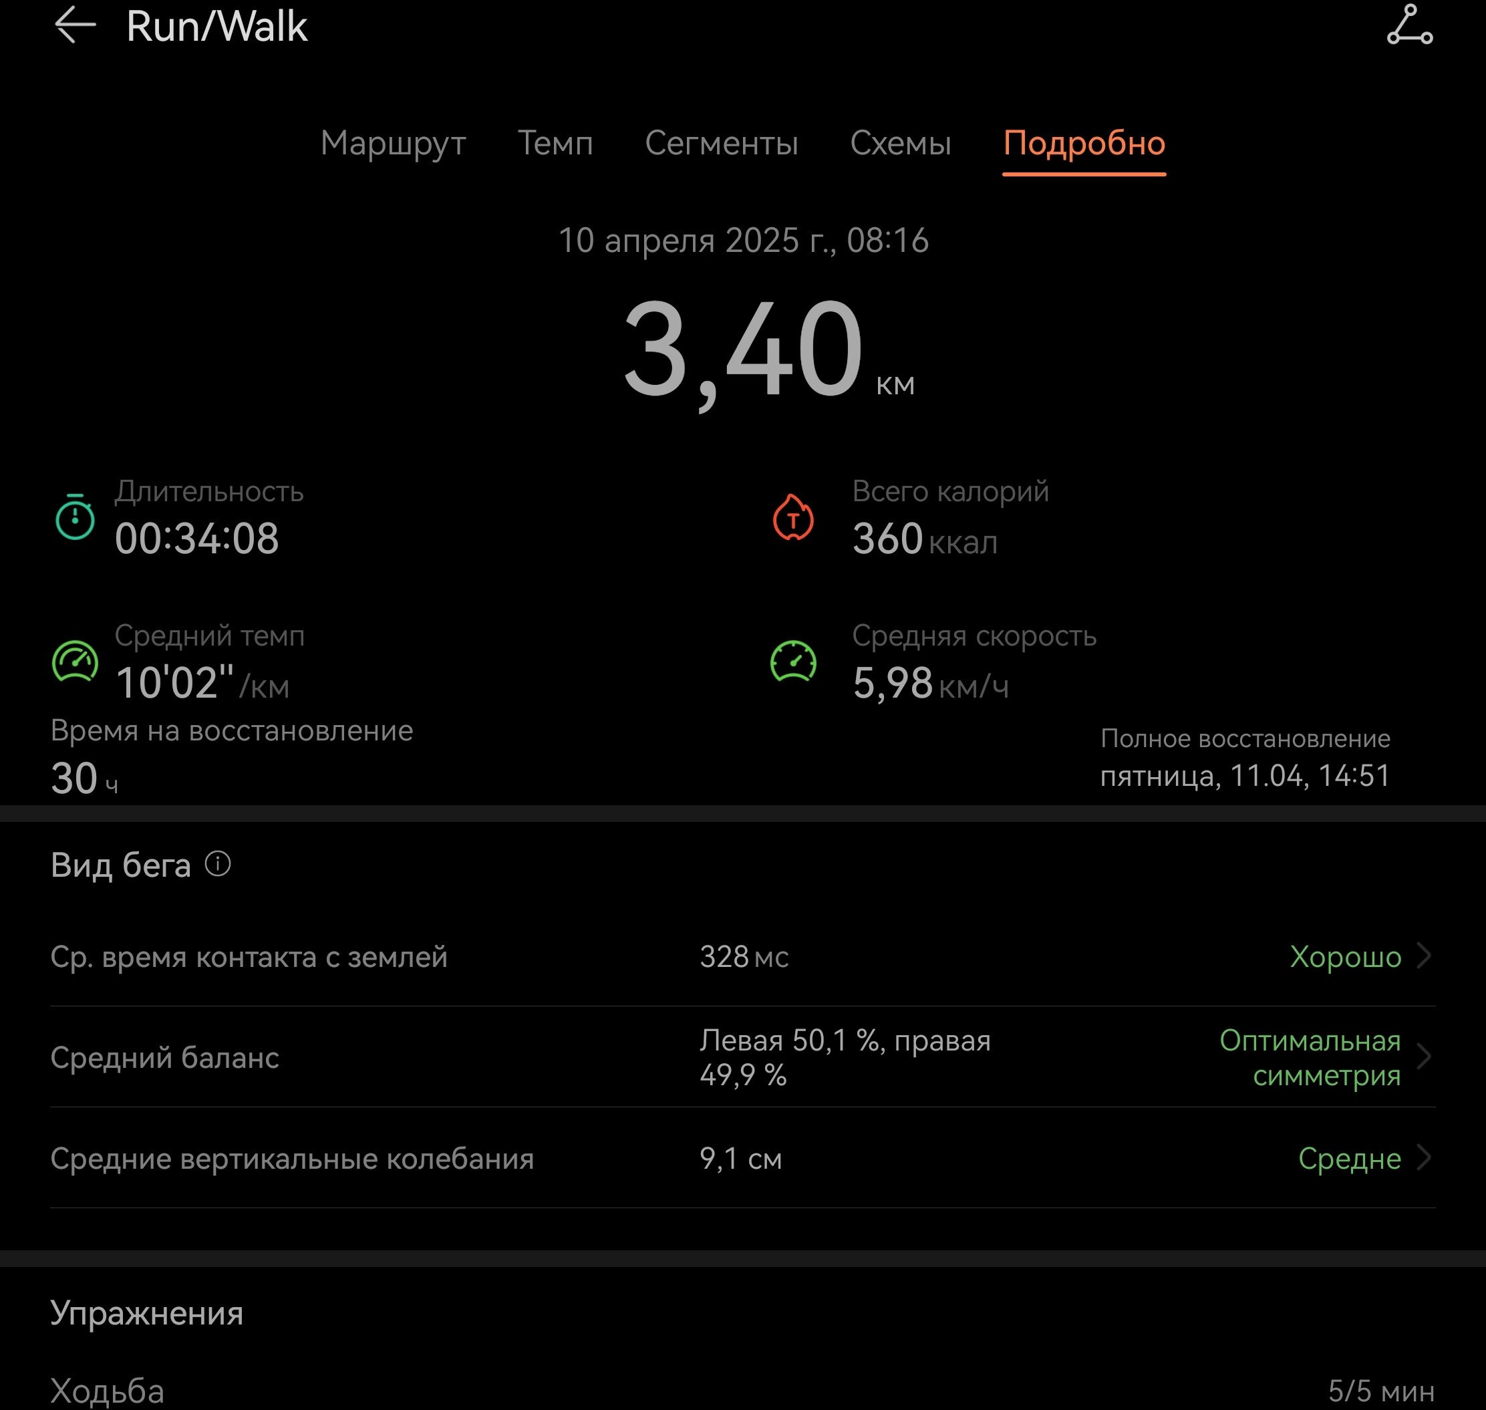Click the 328 мс value
The image size is (1486, 1410).
(x=744, y=957)
